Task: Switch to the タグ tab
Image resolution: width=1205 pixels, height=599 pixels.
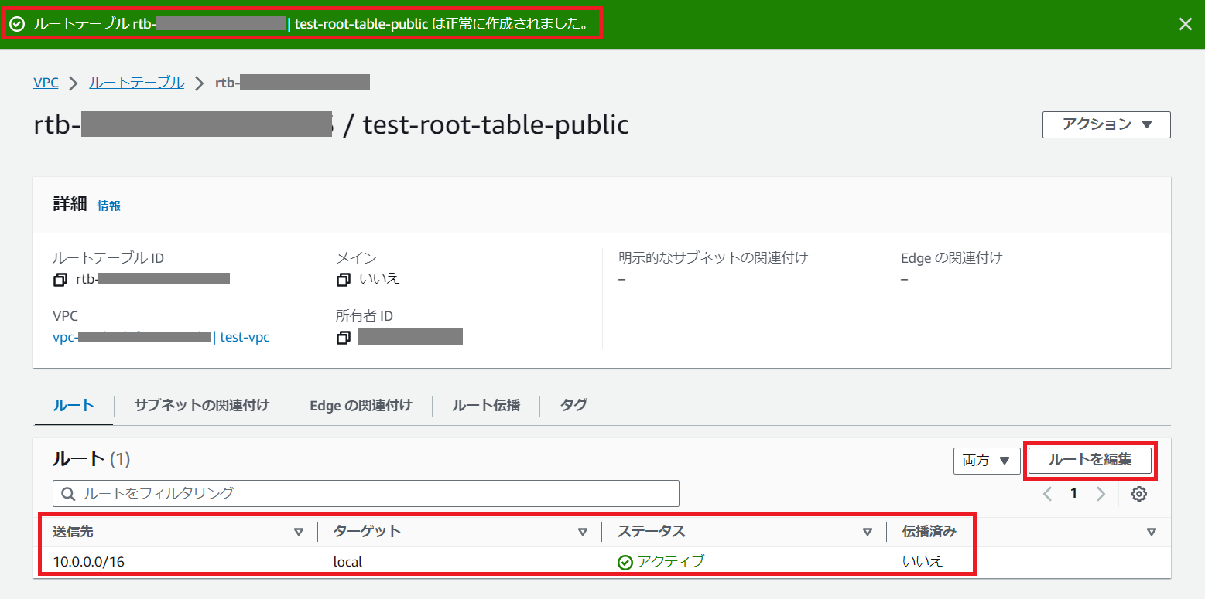Action: pyautogui.click(x=573, y=405)
